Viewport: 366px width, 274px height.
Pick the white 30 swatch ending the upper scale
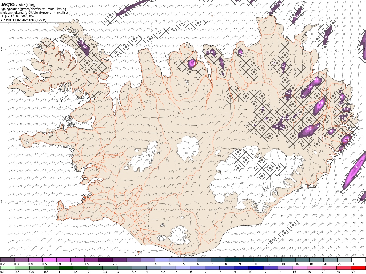pos(359,260)
